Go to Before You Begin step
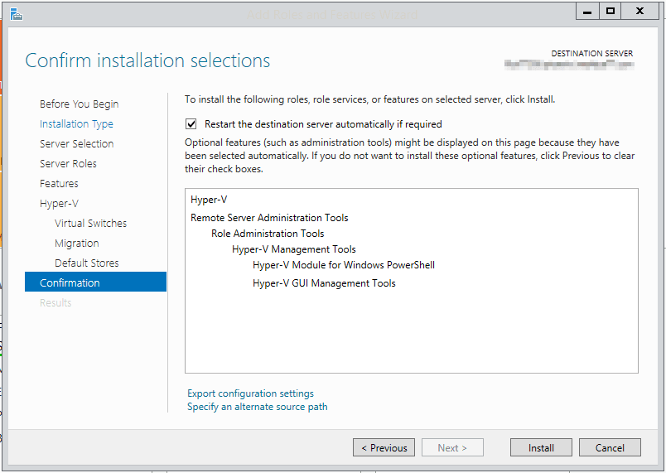 (79, 104)
